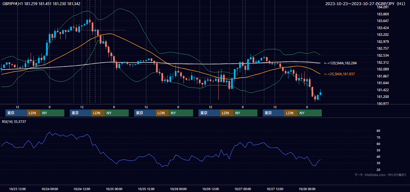
Task: Click the RSI scale value 80
Action: point(378,131)
